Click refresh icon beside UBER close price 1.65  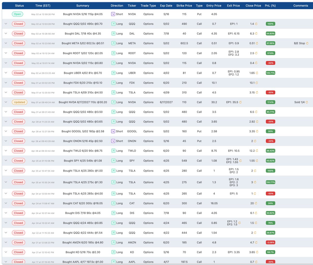(257, 73)
